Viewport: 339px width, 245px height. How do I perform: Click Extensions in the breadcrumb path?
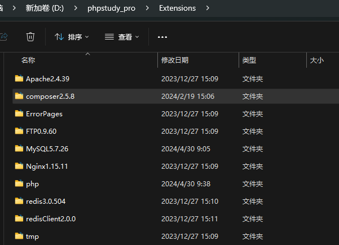pos(177,8)
